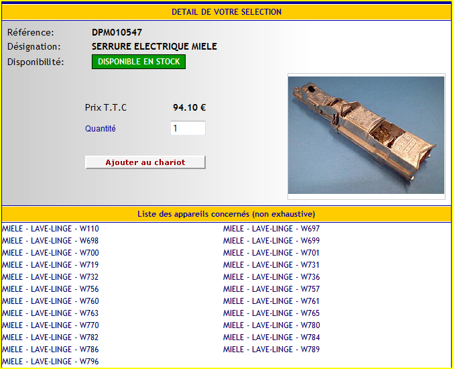This screenshot has width=453, height=369.
Task: Open MIELE - LAVE-LINGE - W732
Action: 50,276
